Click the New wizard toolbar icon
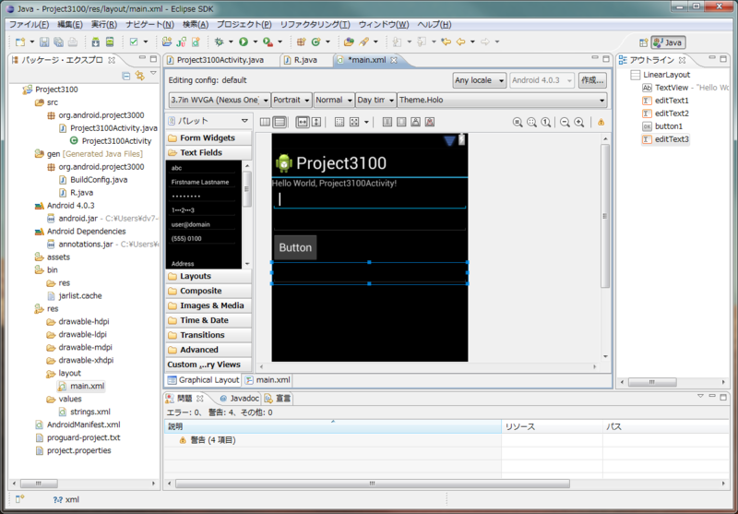The image size is (738, 514). point(20,42)
